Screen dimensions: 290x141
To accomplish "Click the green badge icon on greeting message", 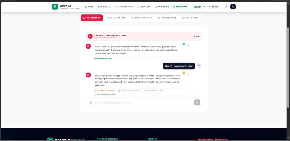I will (183, 44).
